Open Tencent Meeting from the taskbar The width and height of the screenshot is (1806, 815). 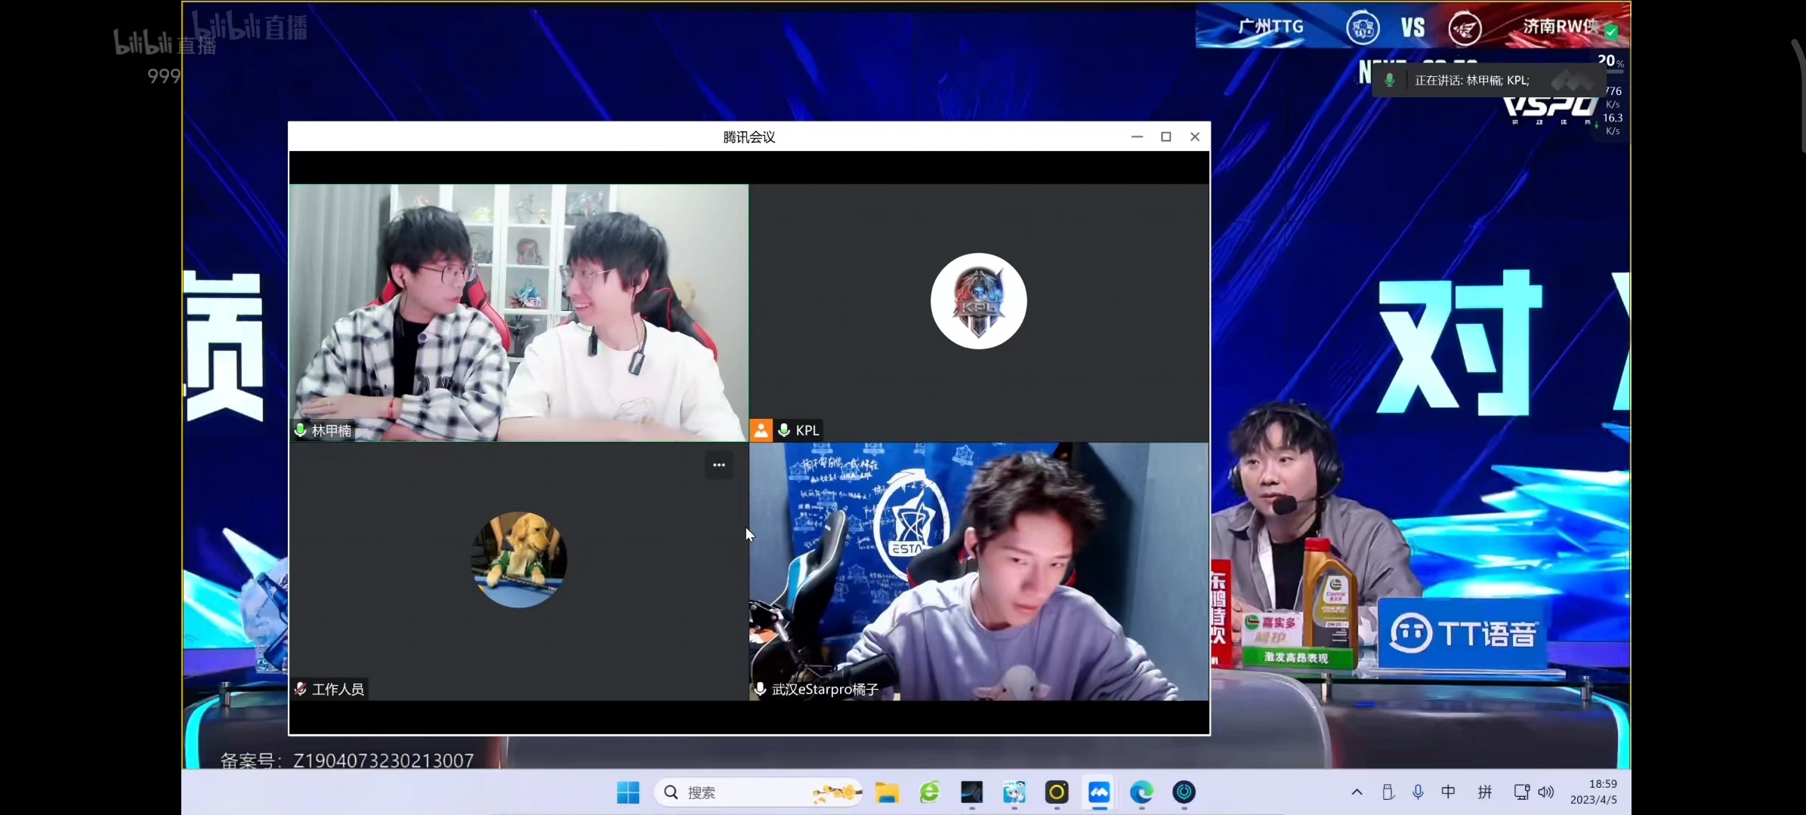1099,792
